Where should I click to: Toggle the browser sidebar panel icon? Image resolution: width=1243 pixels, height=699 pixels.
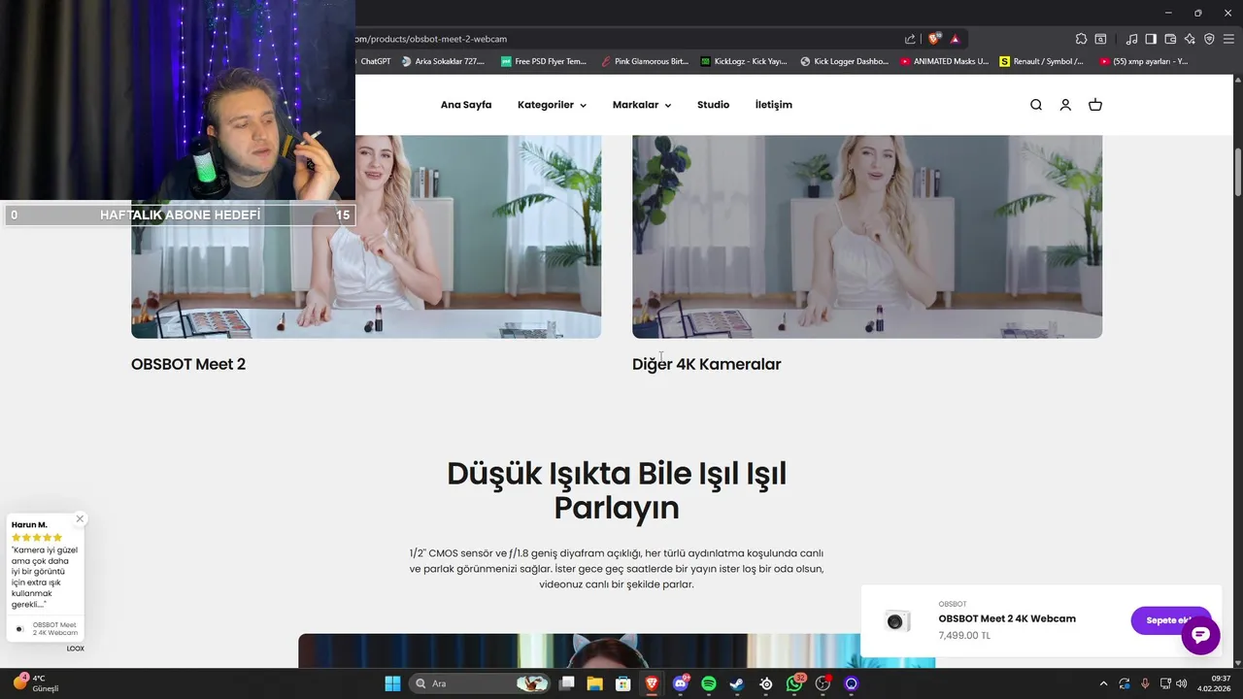(x=1151, y=39)
